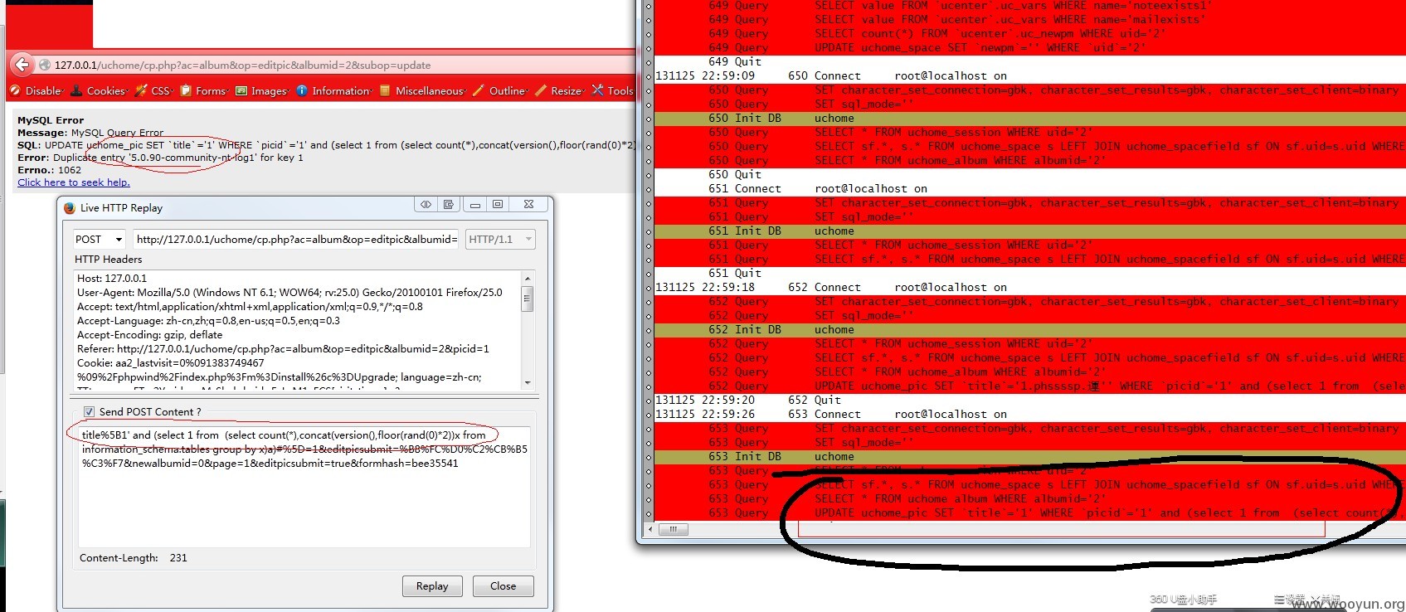Open the Forms clipboard icon
1406x612 pixels.
click(186, 90)
